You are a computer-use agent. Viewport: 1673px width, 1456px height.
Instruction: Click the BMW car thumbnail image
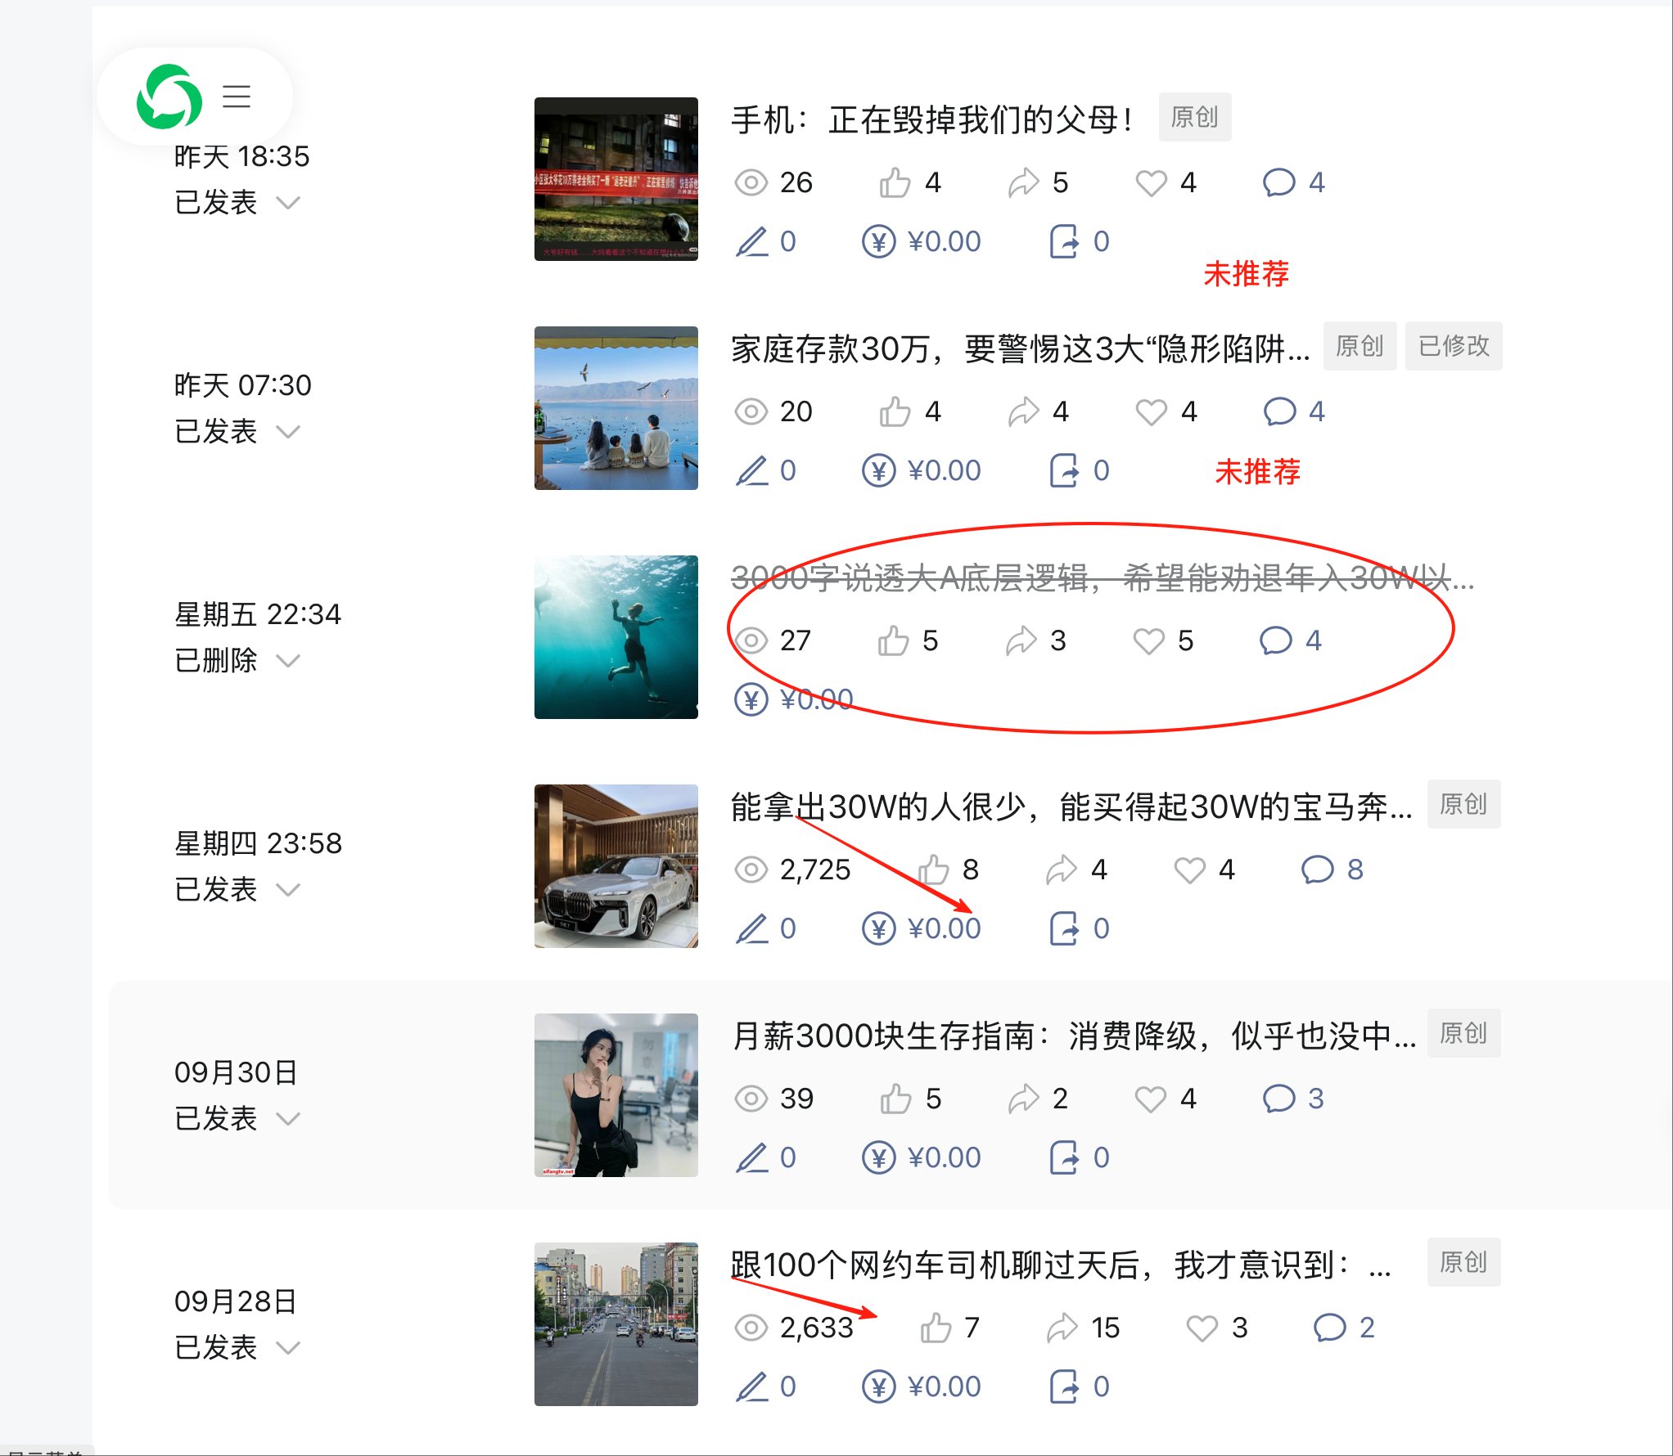(616, 866)
